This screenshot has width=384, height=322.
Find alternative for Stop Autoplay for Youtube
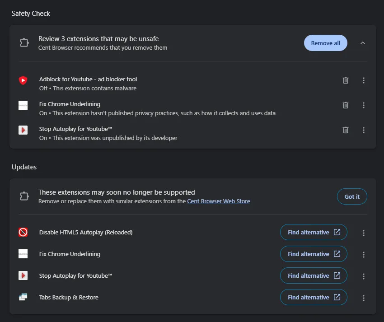[314, 275]
